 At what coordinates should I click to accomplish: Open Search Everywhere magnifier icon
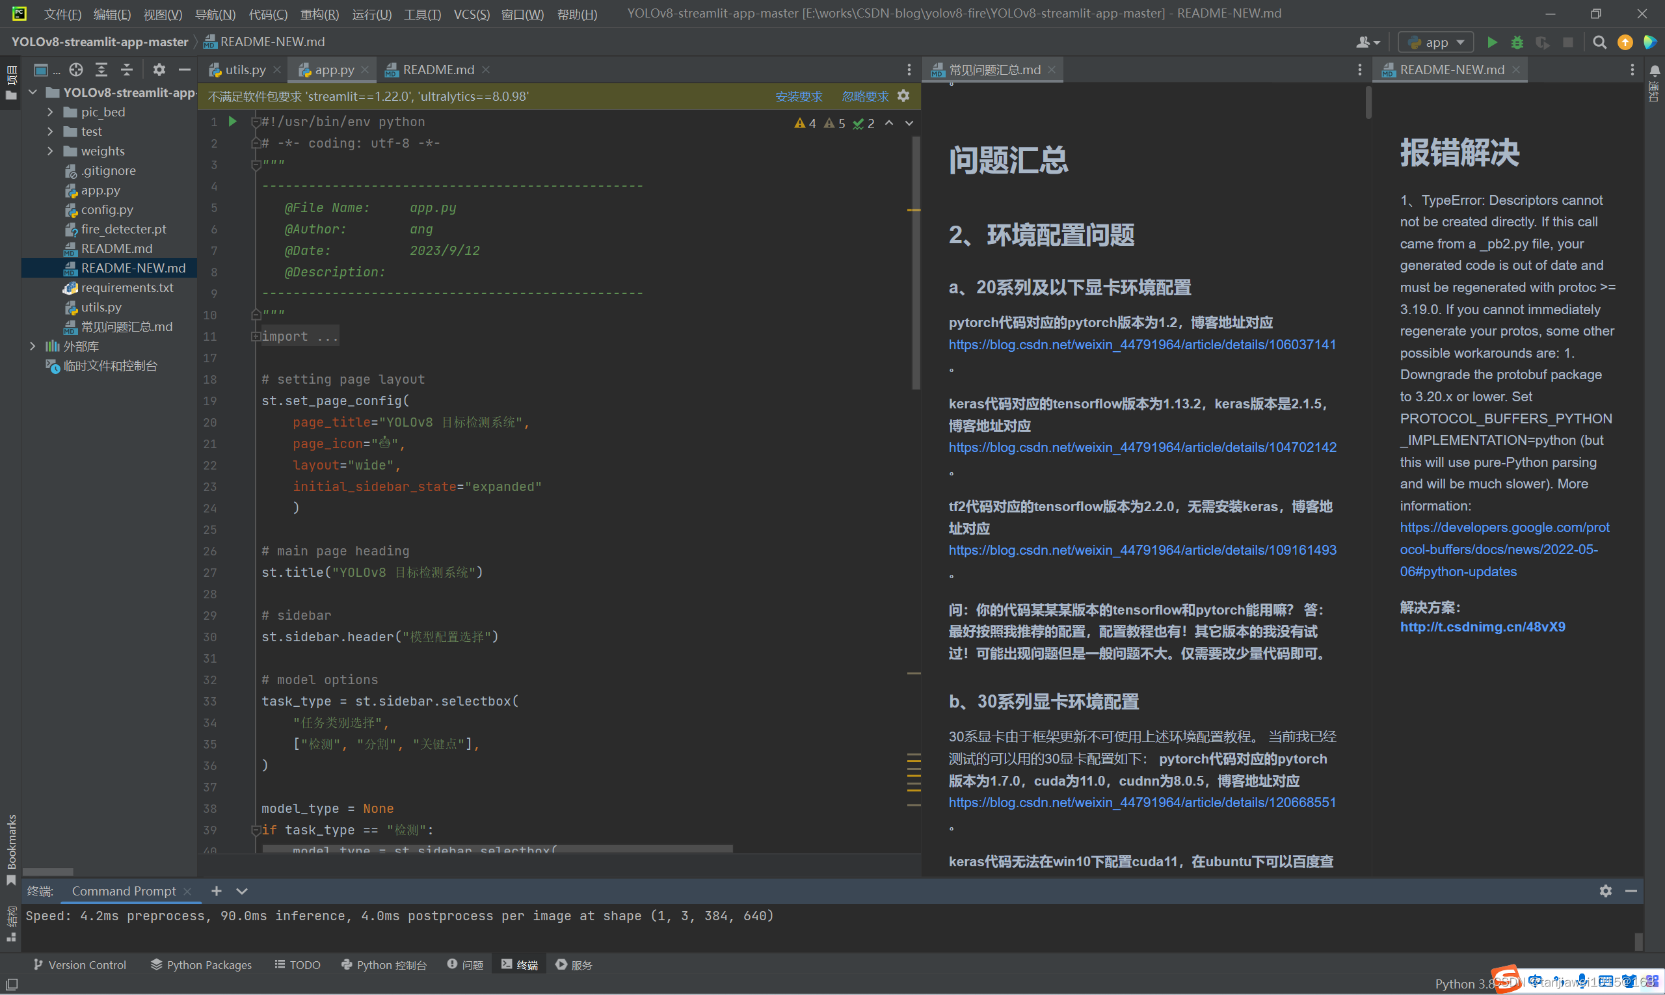click(x=1599, y=42)
